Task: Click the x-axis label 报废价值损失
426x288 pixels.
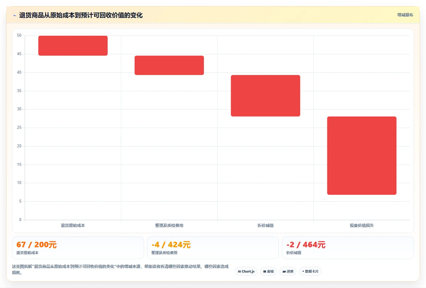Action: click(x=362, y=225)
